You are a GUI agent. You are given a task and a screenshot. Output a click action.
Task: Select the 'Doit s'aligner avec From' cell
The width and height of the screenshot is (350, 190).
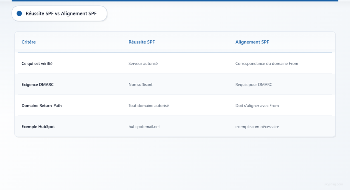257,105
